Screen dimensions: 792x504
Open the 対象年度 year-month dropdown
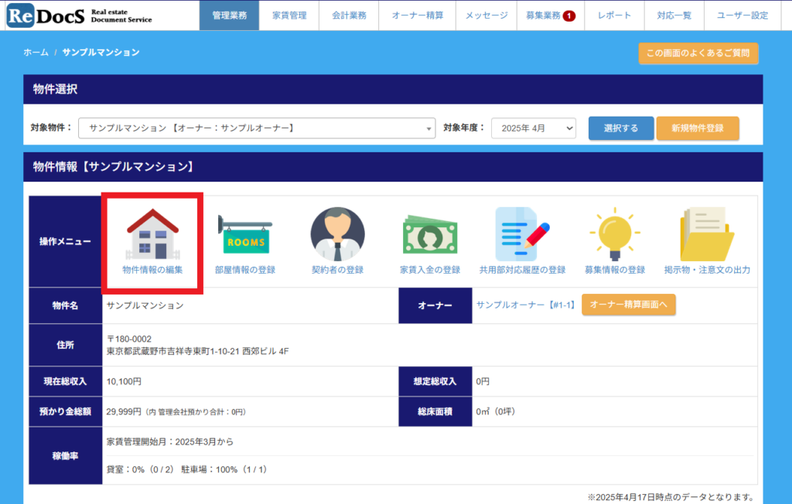(533, 128)
